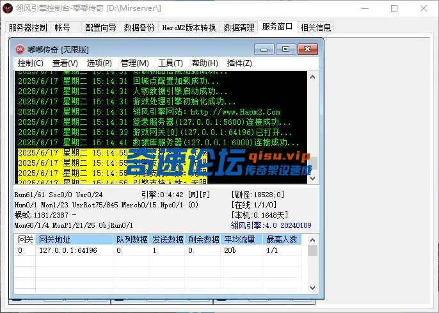The width and height of the screenshot is (439, 313).
Task: Click the 最高人数 column header
Action: (282, 239)
